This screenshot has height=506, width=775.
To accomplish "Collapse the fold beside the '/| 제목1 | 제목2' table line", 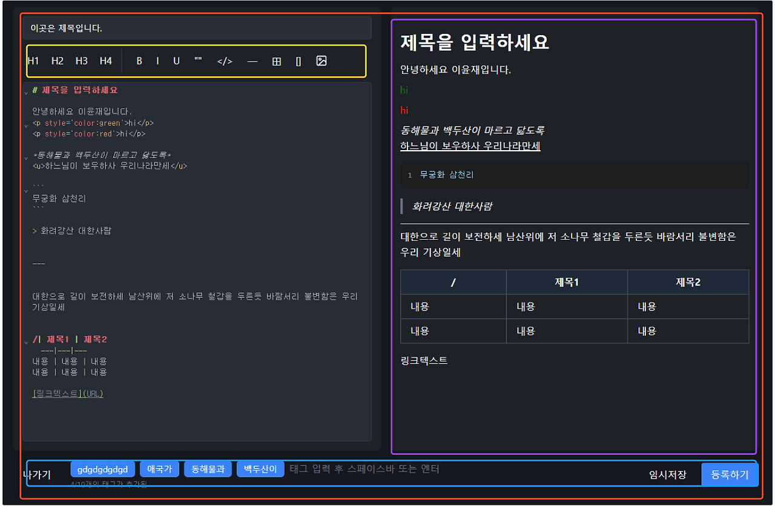I will 26,342.
